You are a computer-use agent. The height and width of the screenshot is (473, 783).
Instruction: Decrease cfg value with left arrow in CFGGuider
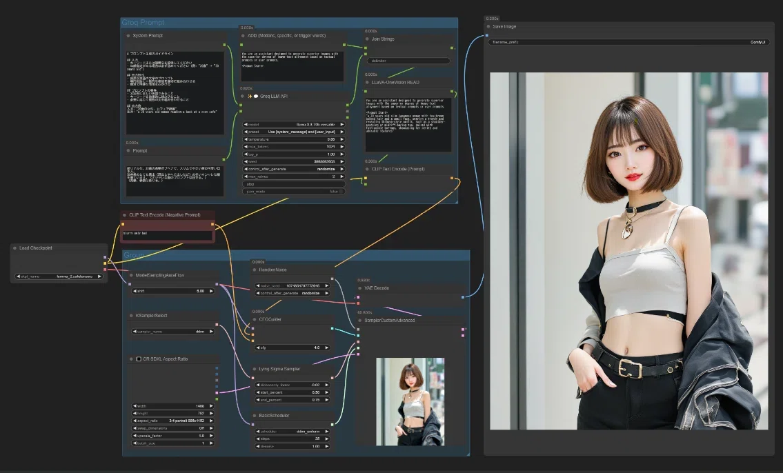click(x=258, y=348)
